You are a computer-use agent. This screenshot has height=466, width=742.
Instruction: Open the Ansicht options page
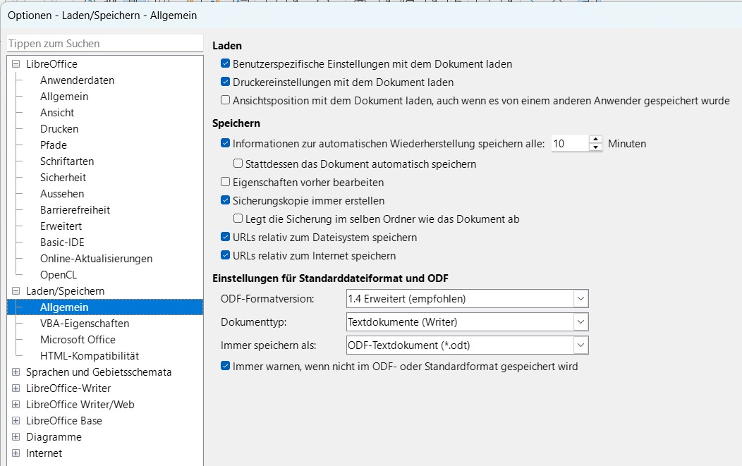tap(57, 113)
